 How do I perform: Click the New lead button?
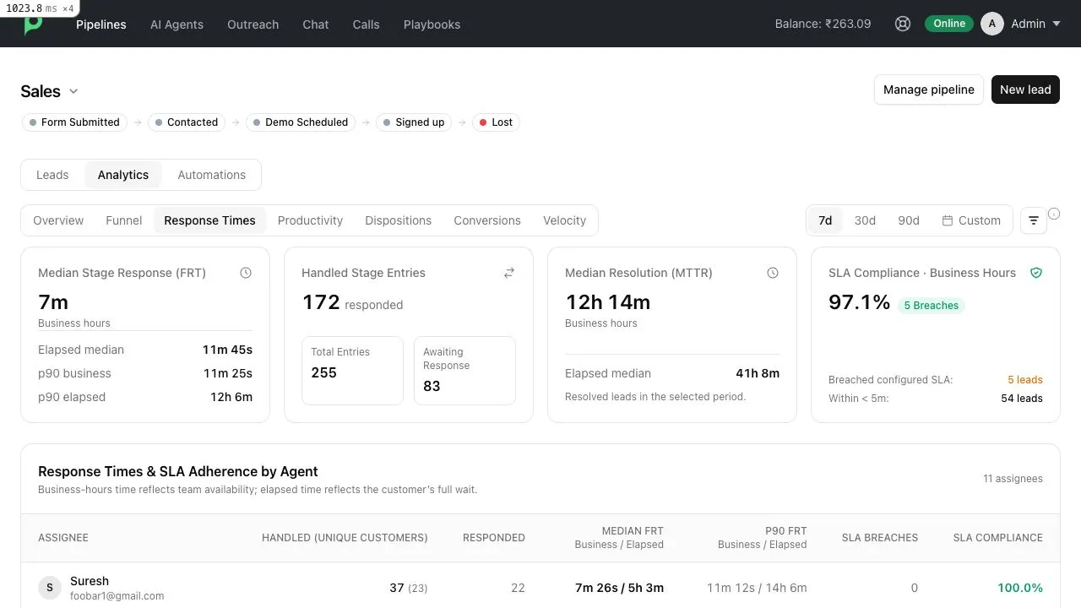(1025, 90)
